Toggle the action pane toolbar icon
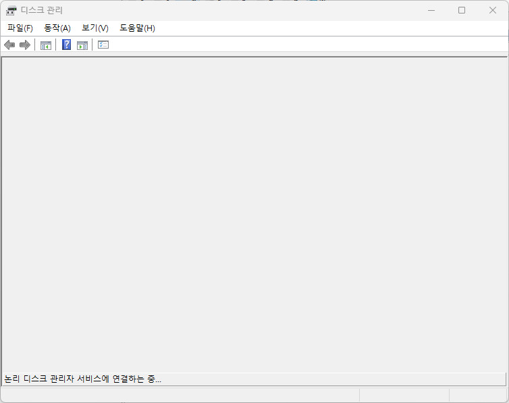The image size is (509, 403). 82,45
